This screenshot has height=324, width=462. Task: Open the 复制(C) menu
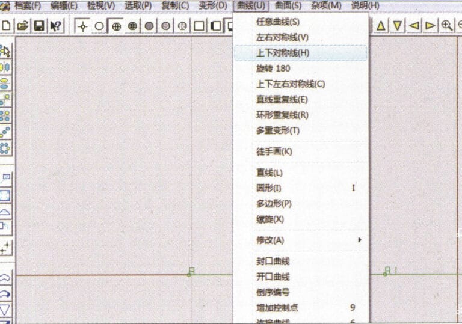pyautogui.click(x=175, y=5)
